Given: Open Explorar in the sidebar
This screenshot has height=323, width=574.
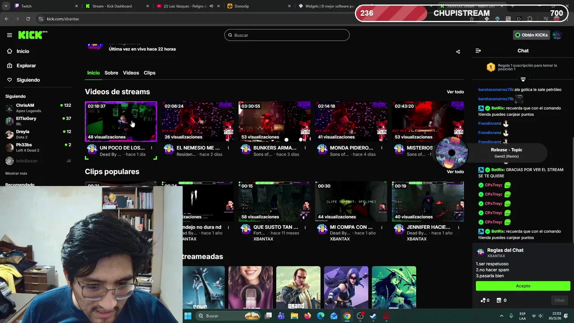Looking at the screenshot, I should [x=26, y=65].
